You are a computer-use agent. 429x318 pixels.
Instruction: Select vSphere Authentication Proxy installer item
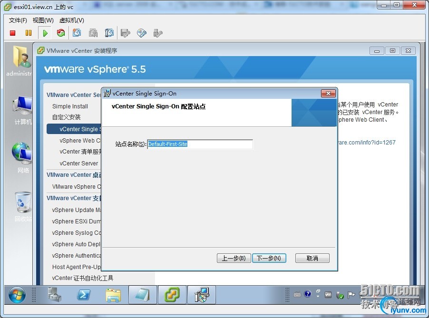(76, 256)
